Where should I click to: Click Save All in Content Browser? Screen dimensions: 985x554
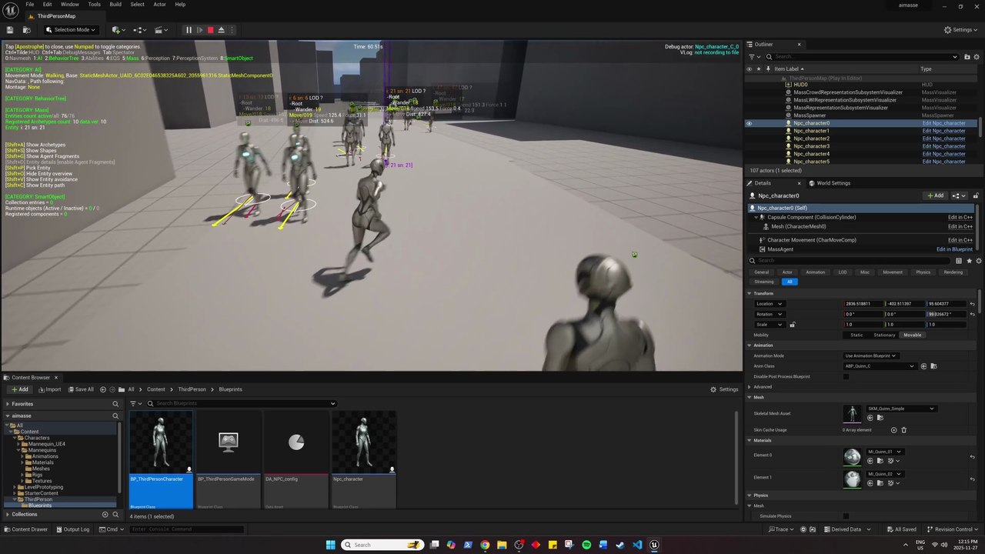(x=81, y=389)
